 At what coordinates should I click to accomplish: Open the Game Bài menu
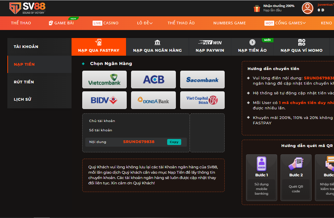[64, 23]
